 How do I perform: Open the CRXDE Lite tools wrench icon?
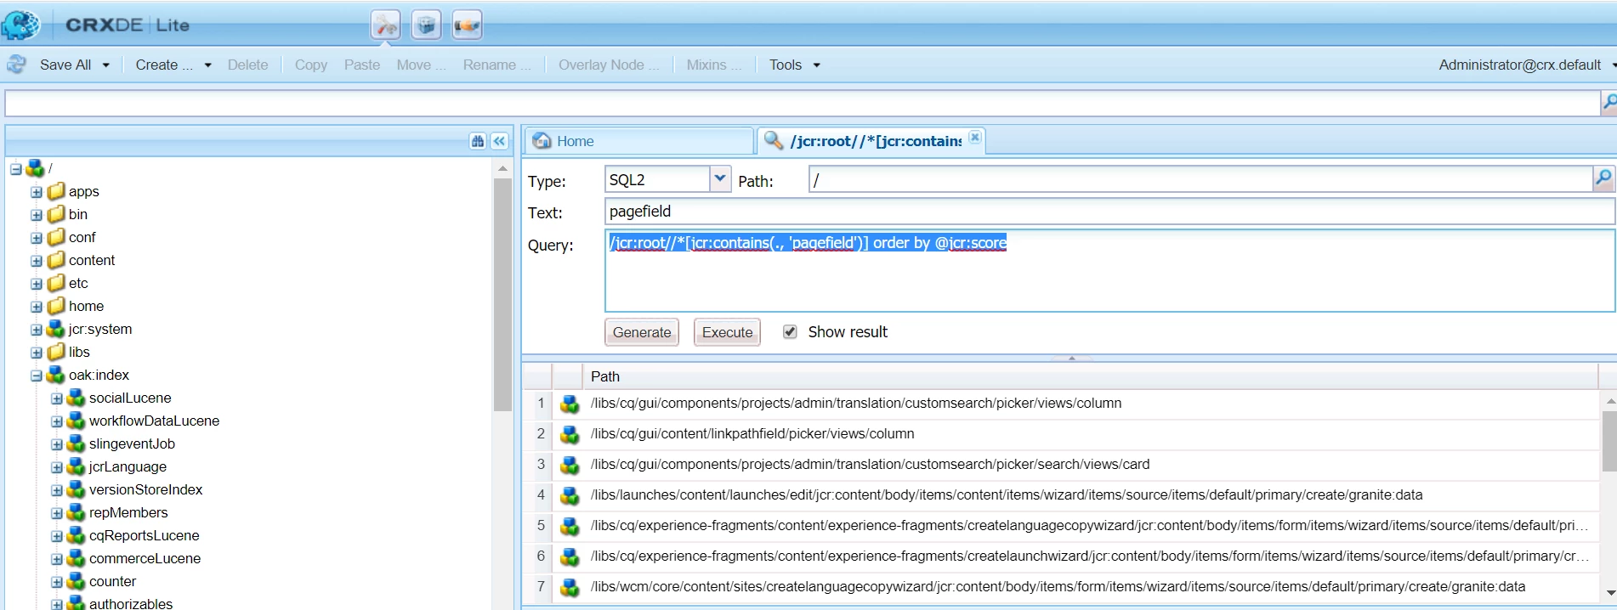tap(385, 25)
